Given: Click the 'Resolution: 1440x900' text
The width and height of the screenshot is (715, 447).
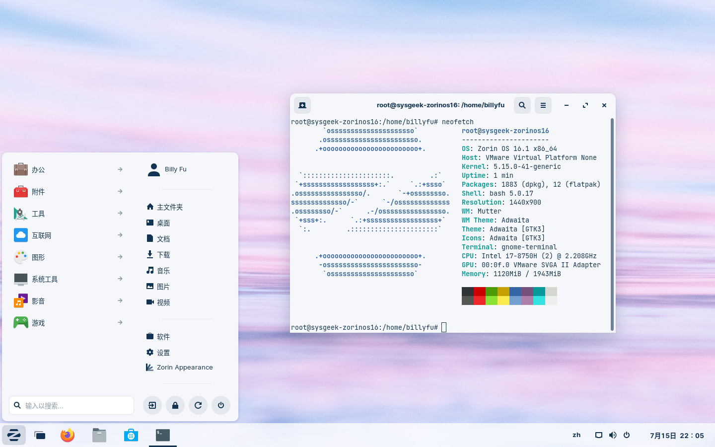Looking at the screenshot, I should [501, 203].
